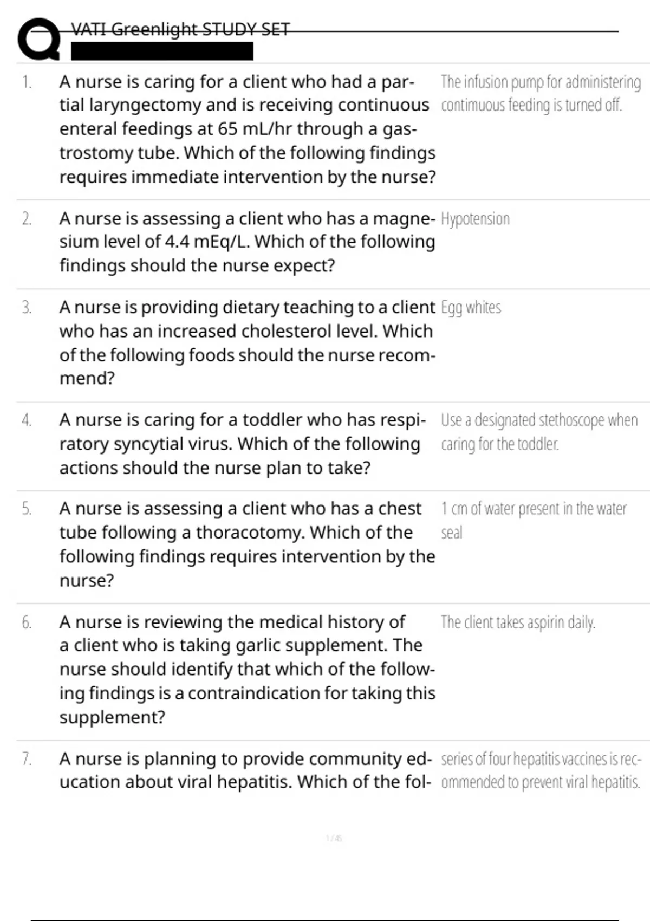Click the number 1 list marker

click(x=27, y=82)
